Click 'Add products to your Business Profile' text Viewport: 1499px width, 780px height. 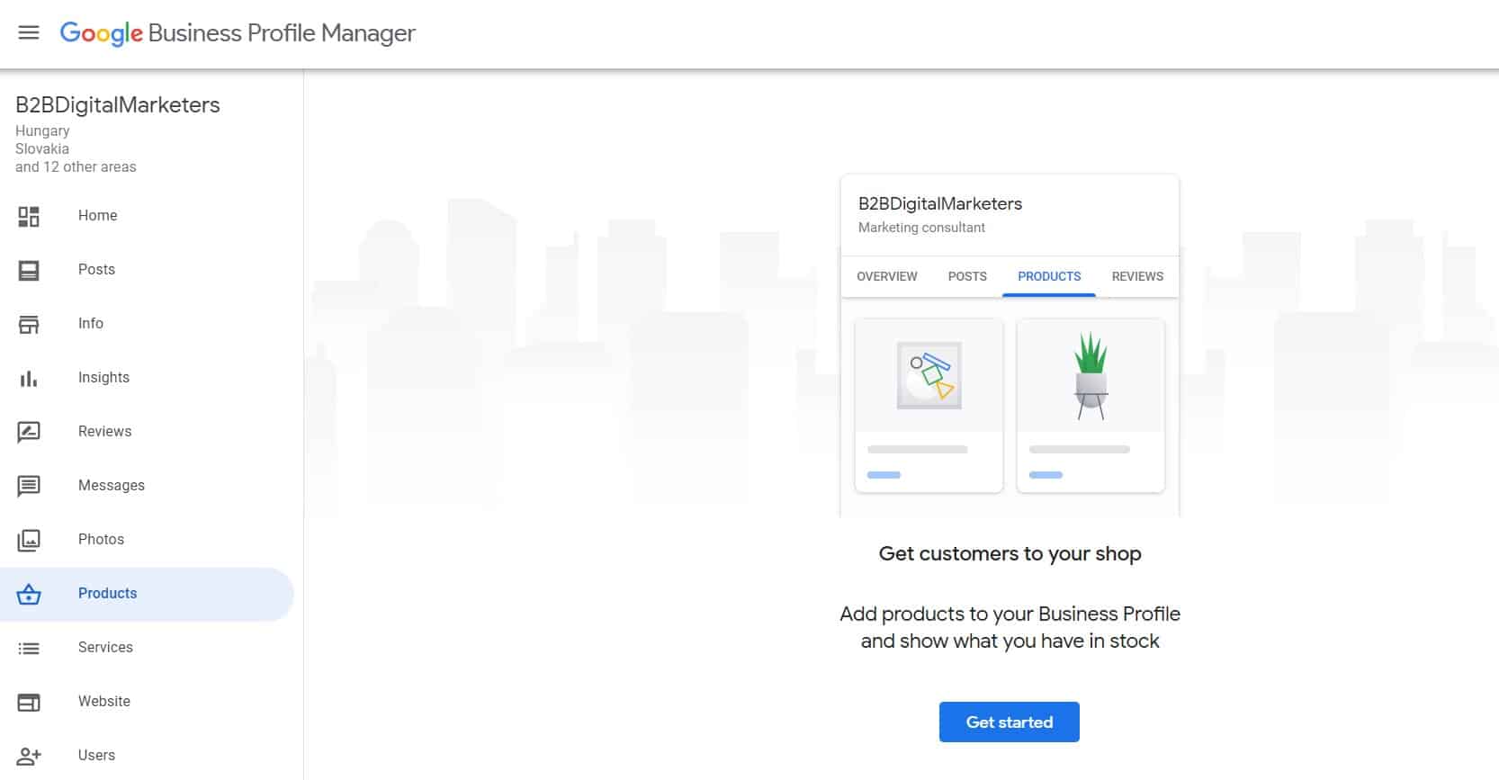1010,614
